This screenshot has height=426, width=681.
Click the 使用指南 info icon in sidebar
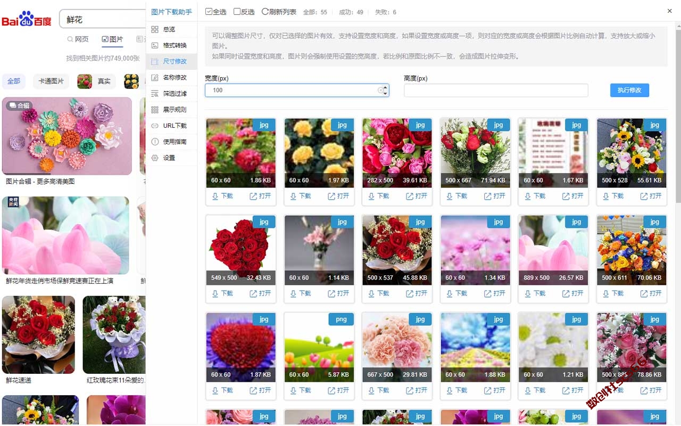click(x=155, y=142)
